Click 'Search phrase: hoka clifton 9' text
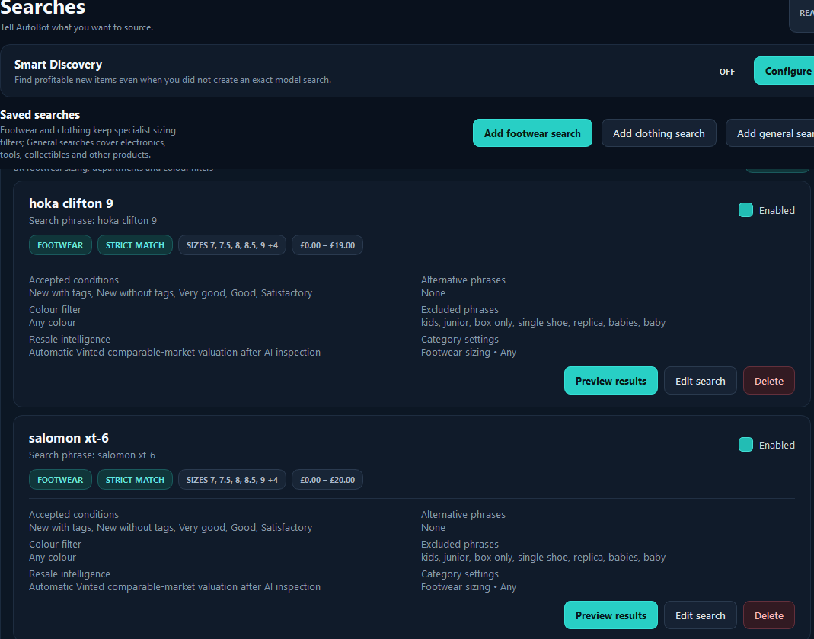The width and height of the screenshot is (814, 639). coord(93,221)
